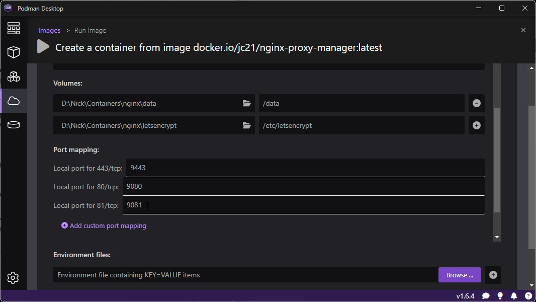Click the play icon beside Create a container
Screen dimensions: 536x302
43,47
